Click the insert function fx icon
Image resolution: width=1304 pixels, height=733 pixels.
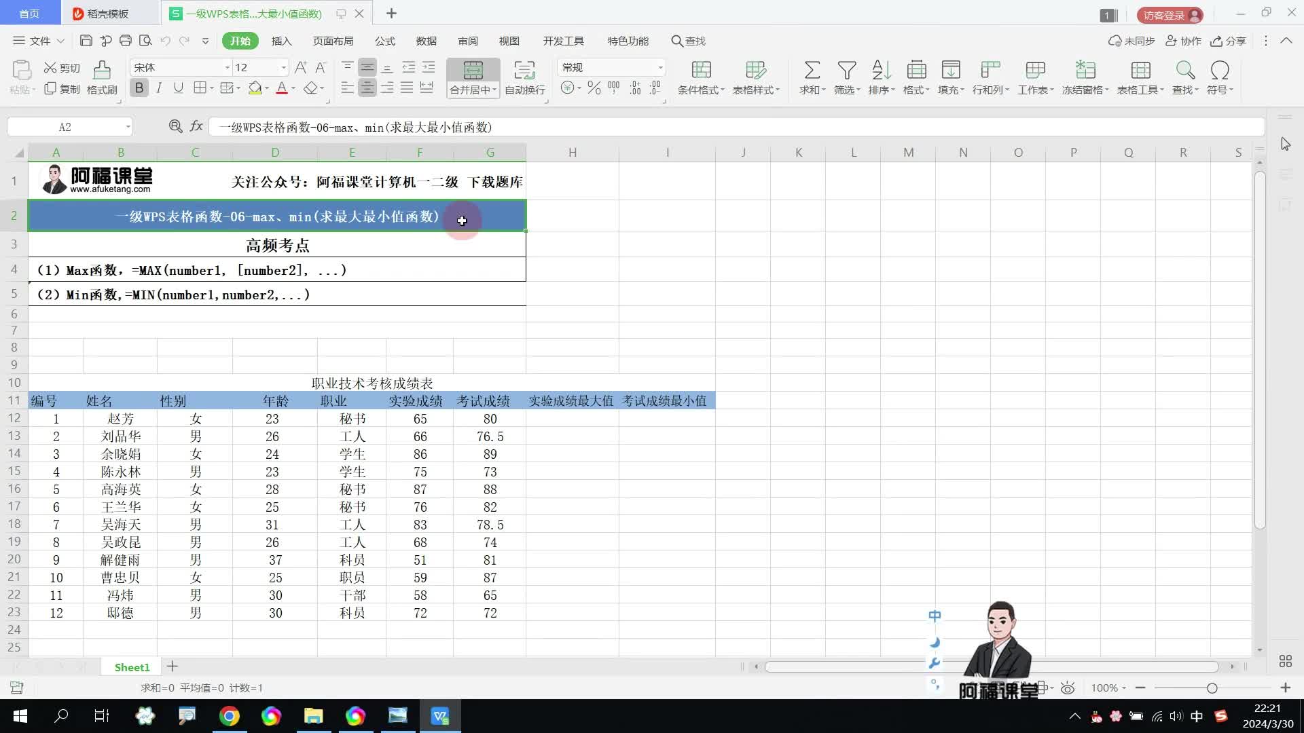click(196, 126)
